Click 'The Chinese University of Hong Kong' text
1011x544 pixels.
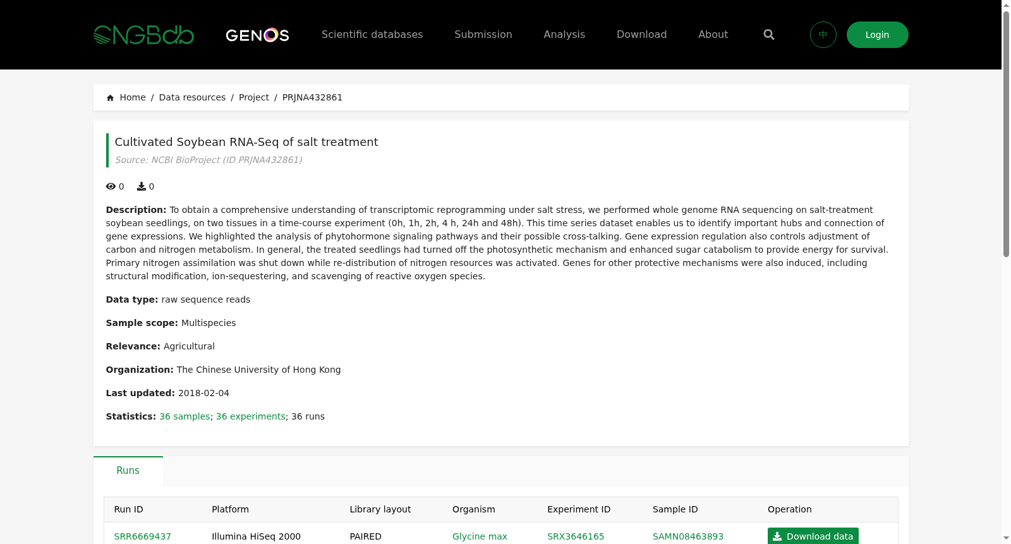tap(258, 370)
